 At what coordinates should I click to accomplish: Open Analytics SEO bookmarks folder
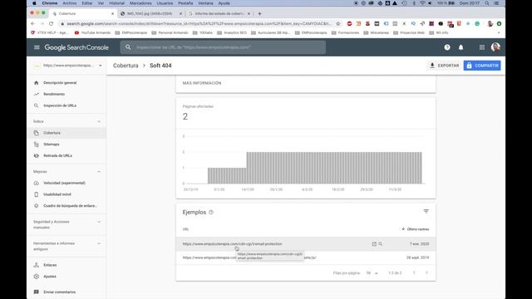232,33
